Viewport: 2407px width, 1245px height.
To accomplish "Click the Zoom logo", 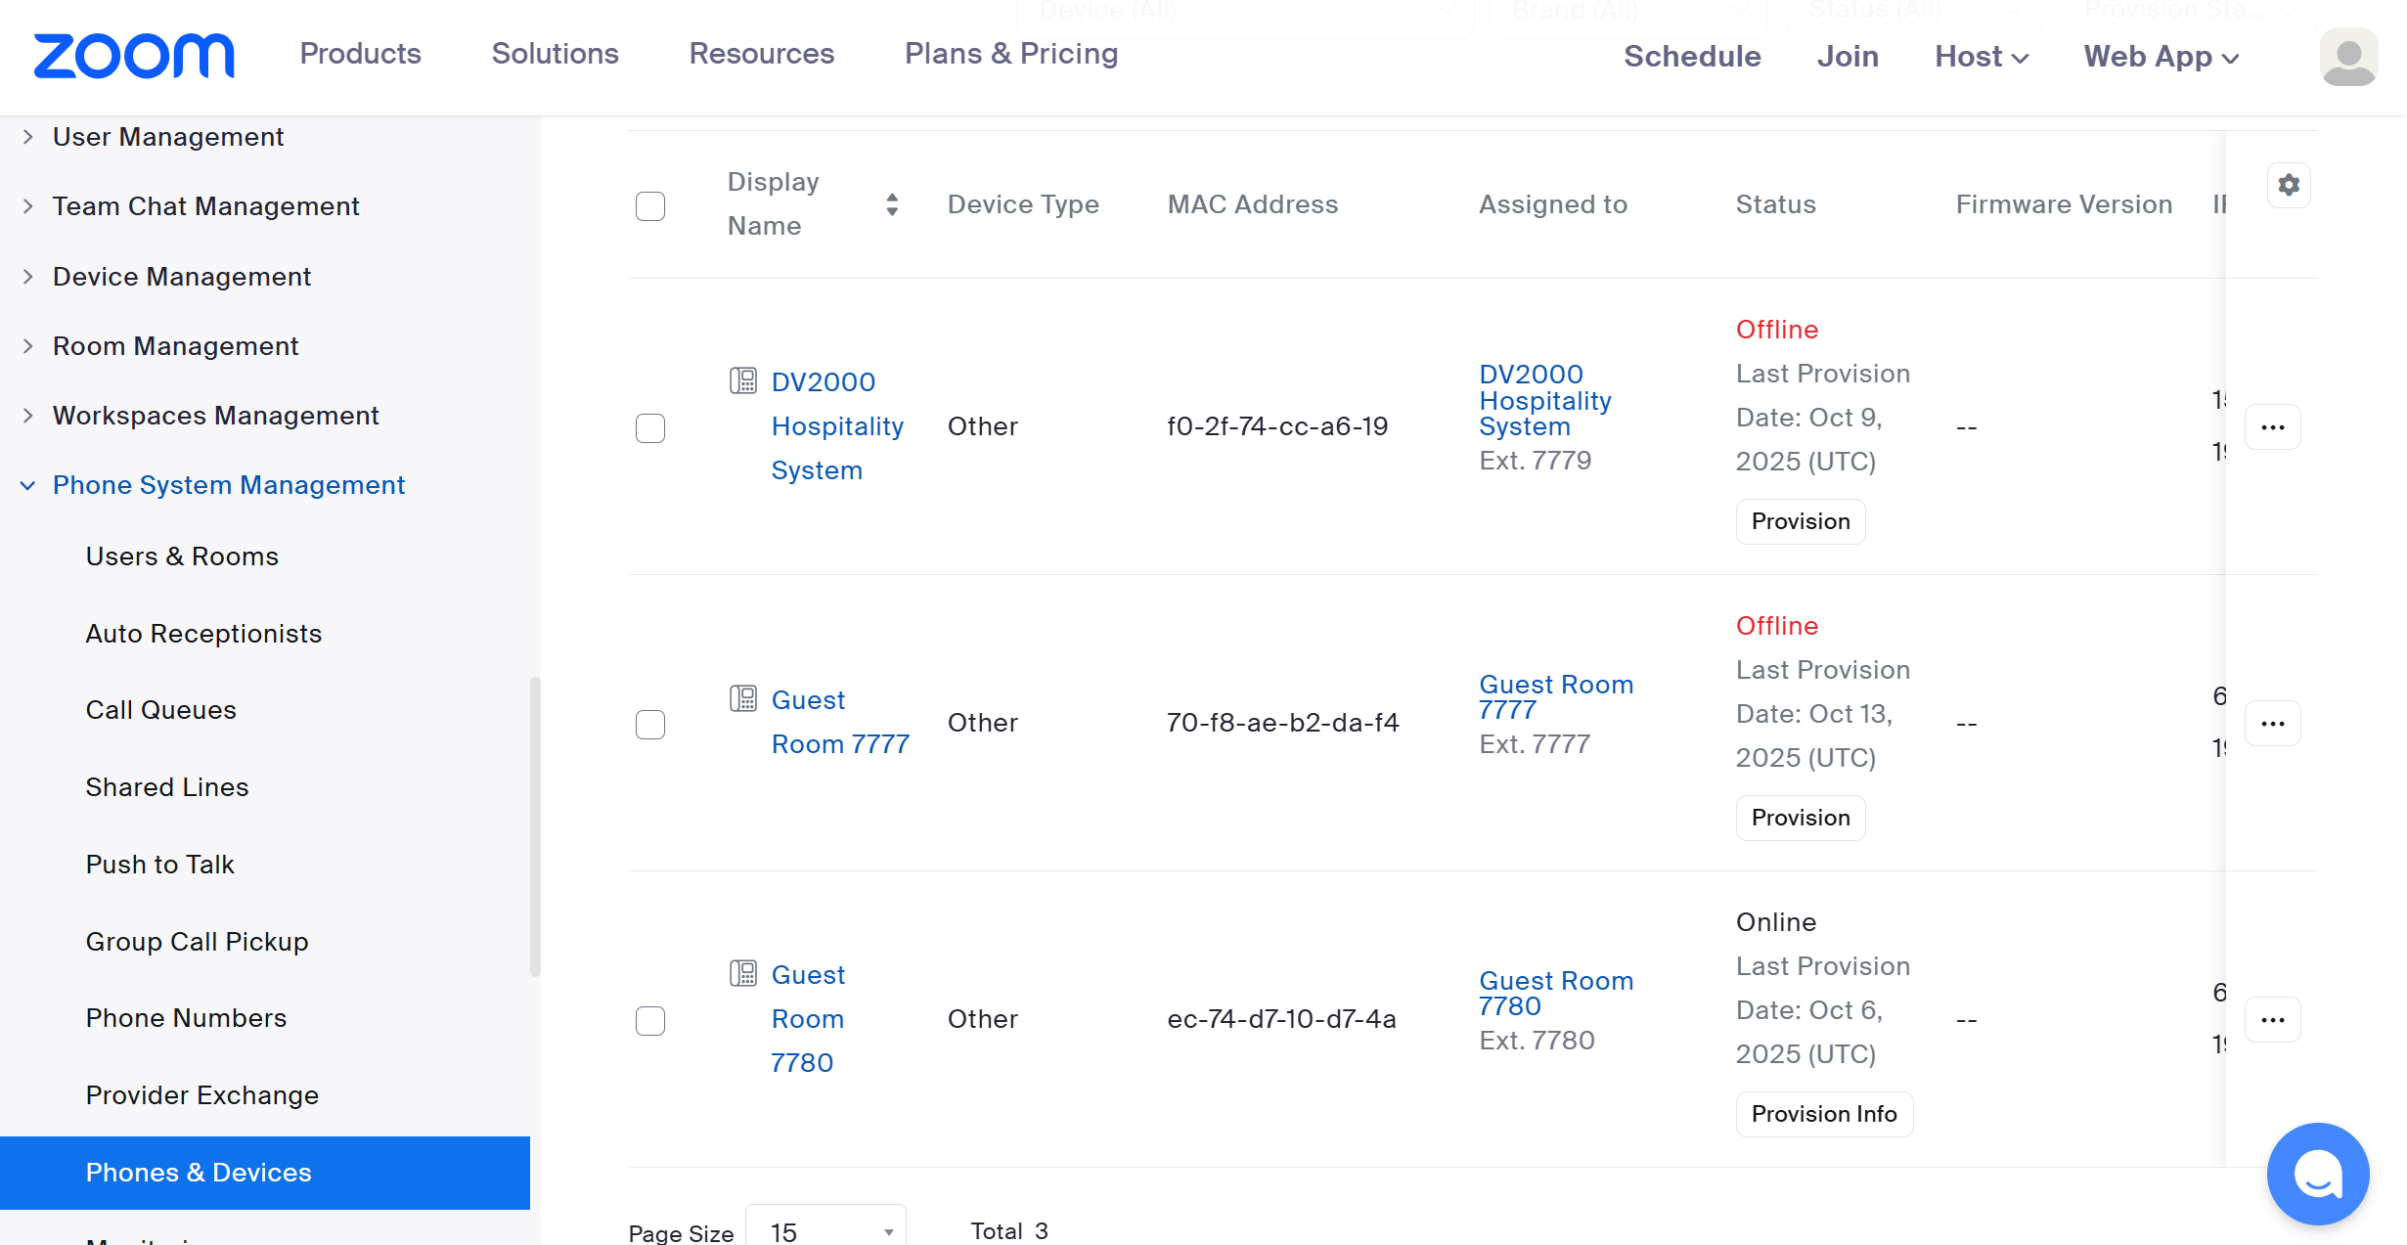I will 134,56.
